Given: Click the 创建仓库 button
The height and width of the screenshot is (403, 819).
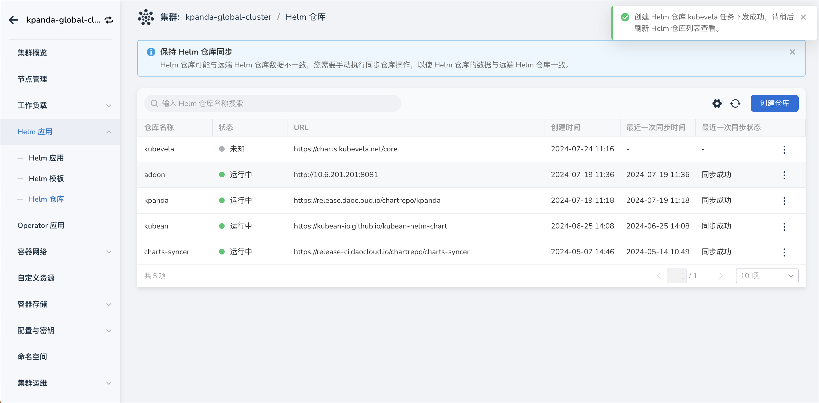Looking at the screenshot, I should coord(774,103).
